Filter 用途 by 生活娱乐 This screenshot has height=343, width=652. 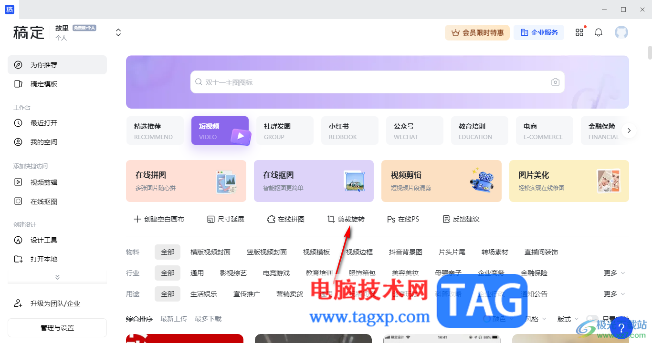(x=204, y=294)
